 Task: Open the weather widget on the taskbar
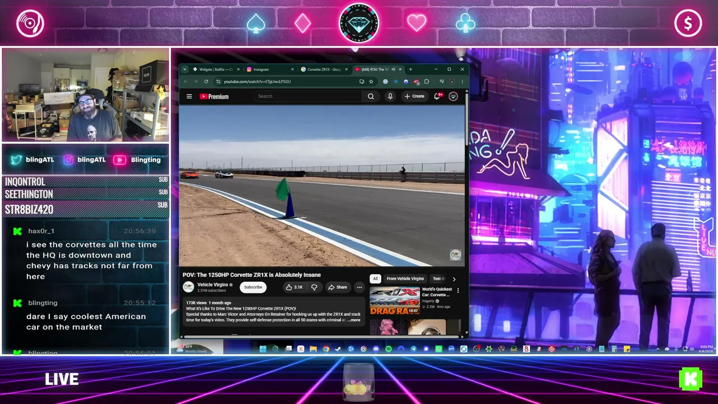point(191,349)
